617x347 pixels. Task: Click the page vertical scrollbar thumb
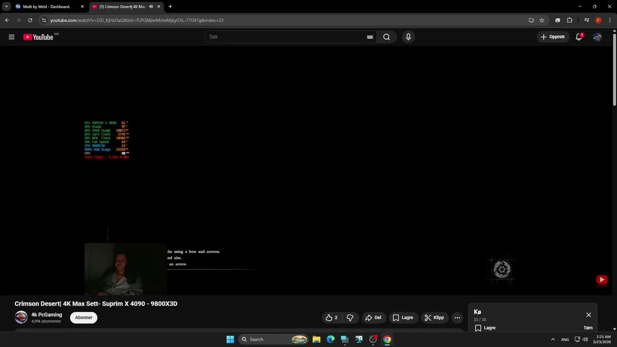tap(614, 70)
